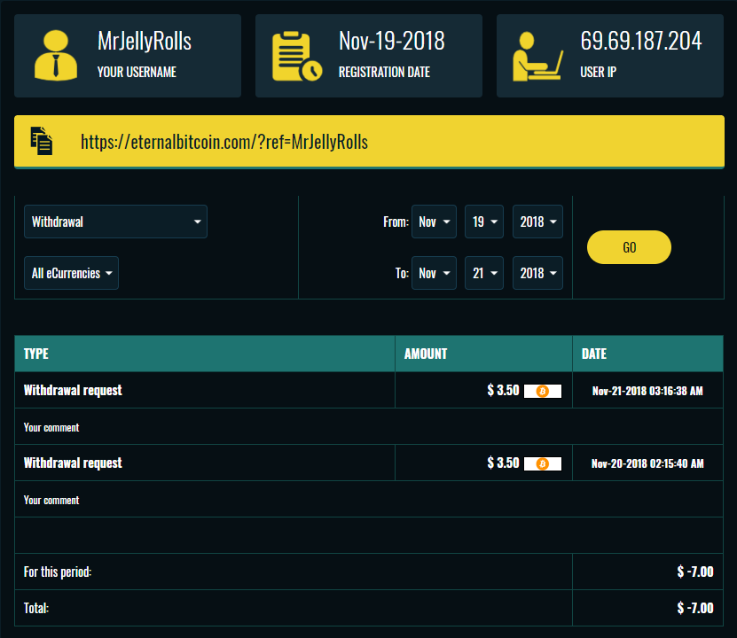This screenshot has height=638, width=737.
Task: Click the eternalbitcoin referral link URL
Action: point(223,142)
